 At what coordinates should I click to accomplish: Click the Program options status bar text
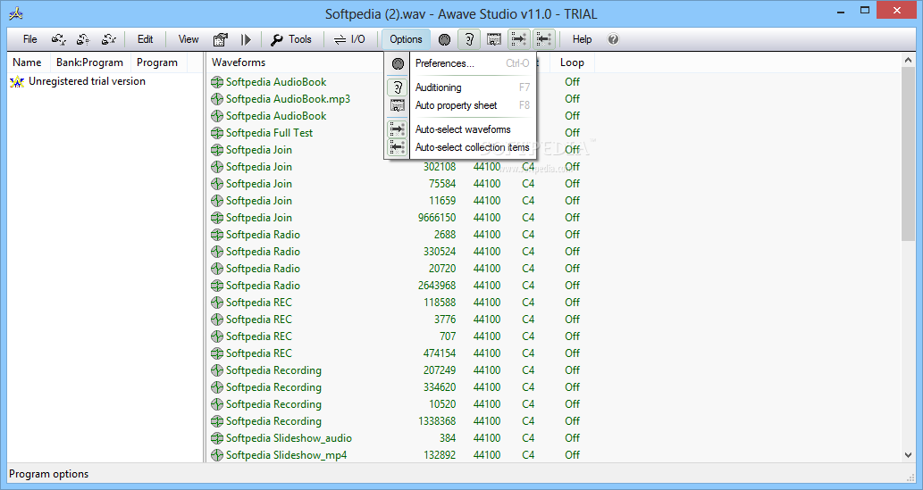pyautogui.click(x=49, y=474)
